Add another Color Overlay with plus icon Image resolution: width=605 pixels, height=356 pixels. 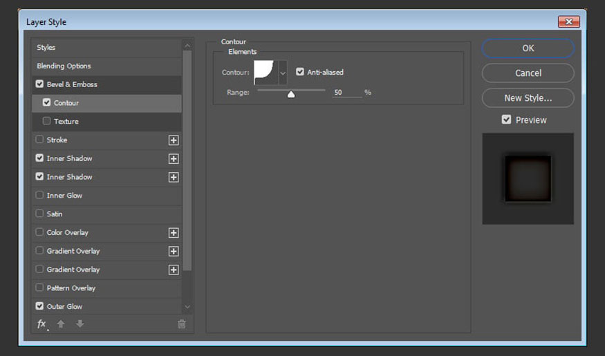(174, 232)
